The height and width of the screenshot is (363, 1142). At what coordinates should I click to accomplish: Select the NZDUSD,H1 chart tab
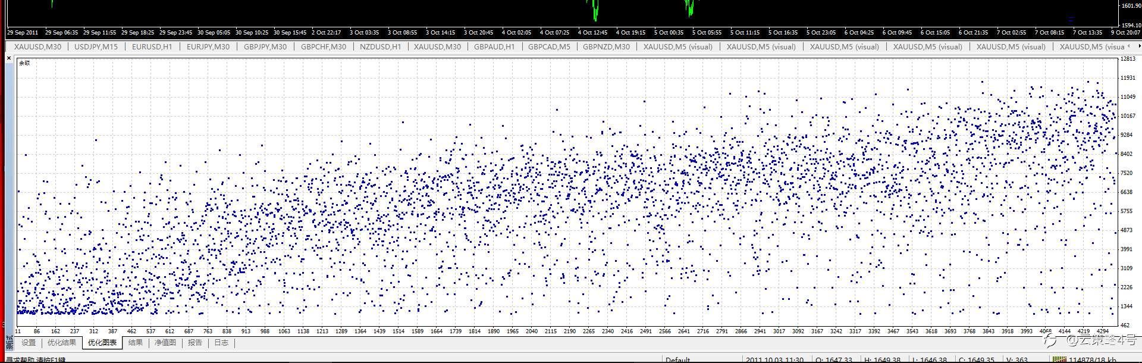point(381,46)
